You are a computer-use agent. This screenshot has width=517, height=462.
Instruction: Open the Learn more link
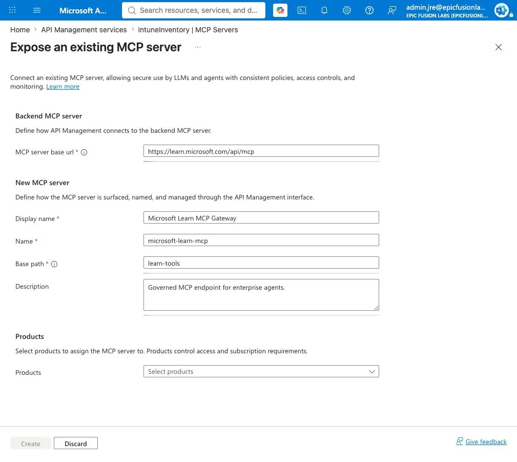[63, 87]
